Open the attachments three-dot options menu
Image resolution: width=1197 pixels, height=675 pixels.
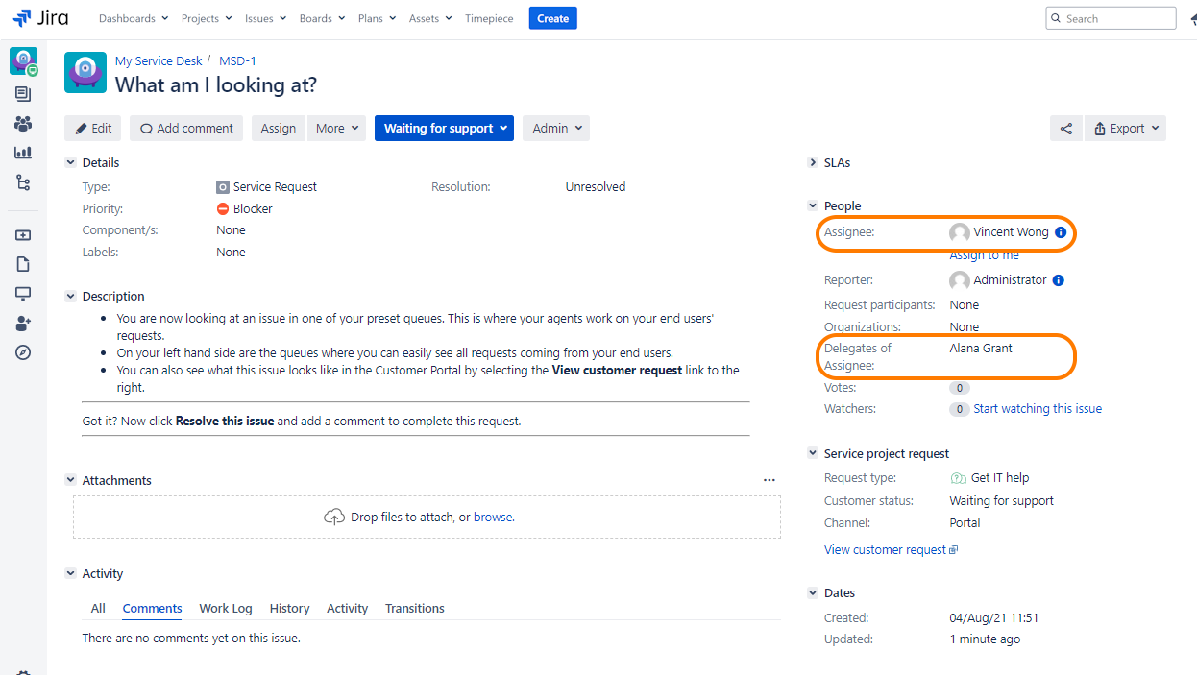click(x=769, y=480)
